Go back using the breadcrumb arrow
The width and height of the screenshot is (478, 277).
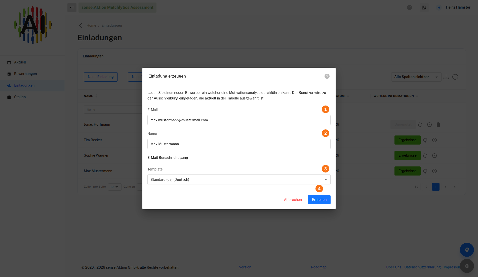point(81,26)
